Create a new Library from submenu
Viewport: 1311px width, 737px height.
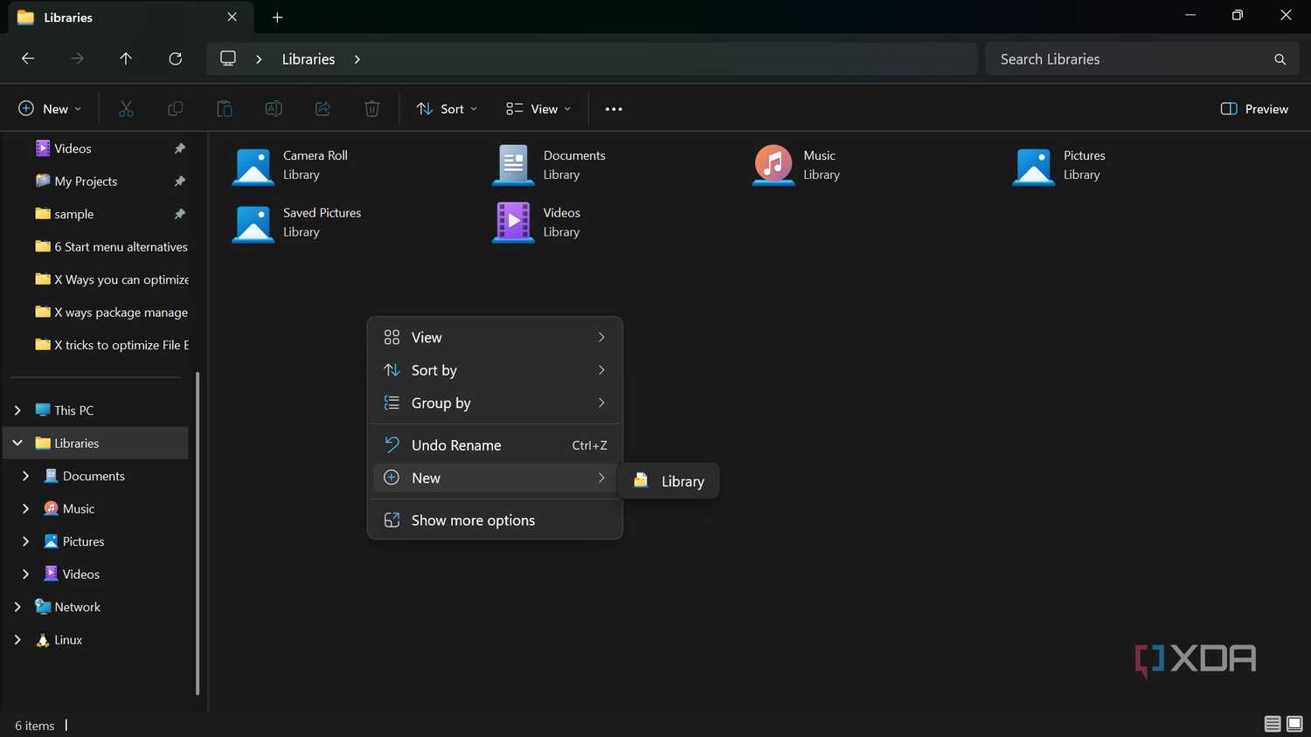[669, 481]
